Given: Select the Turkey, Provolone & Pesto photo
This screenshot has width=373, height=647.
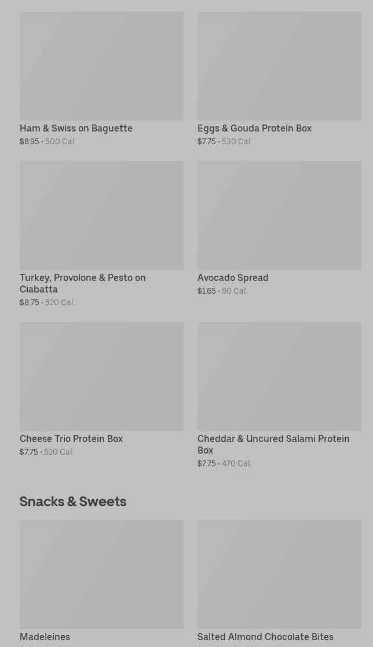Looking at the screenshot, I should coord(101,215).
